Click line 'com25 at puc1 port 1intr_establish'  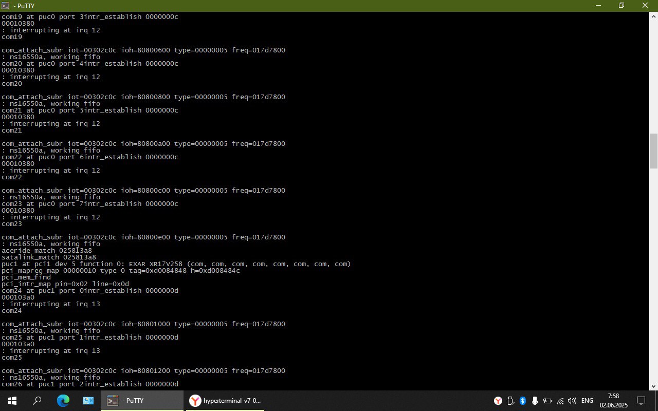(x=90, y=338)
